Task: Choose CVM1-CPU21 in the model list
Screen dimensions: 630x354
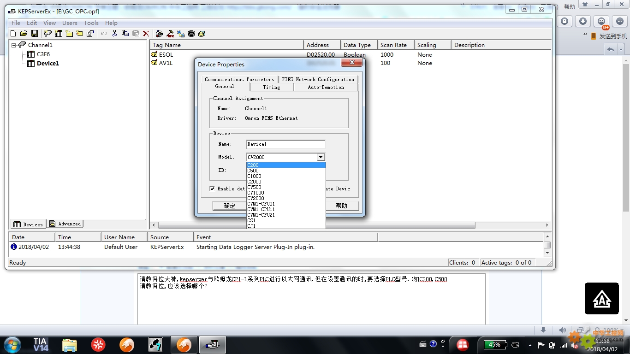Action: (x=286, y=215)
